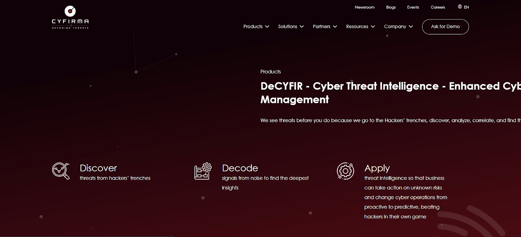Image resolution: width=521 pixels, height=237 pixels.
Task: Click the Apply gear icon
Action: click(345, 171)
